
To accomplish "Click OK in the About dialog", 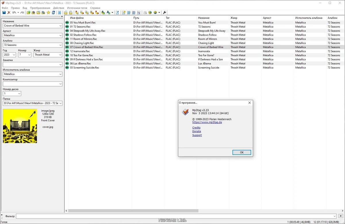I will pyautogui.click(x=242, y=152).
